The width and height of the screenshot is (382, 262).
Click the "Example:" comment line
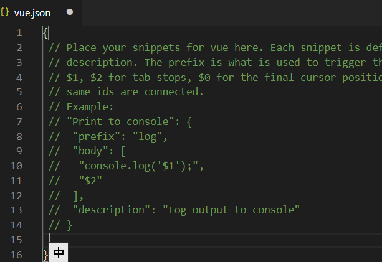pyautogui.click(x=87, y=107)
